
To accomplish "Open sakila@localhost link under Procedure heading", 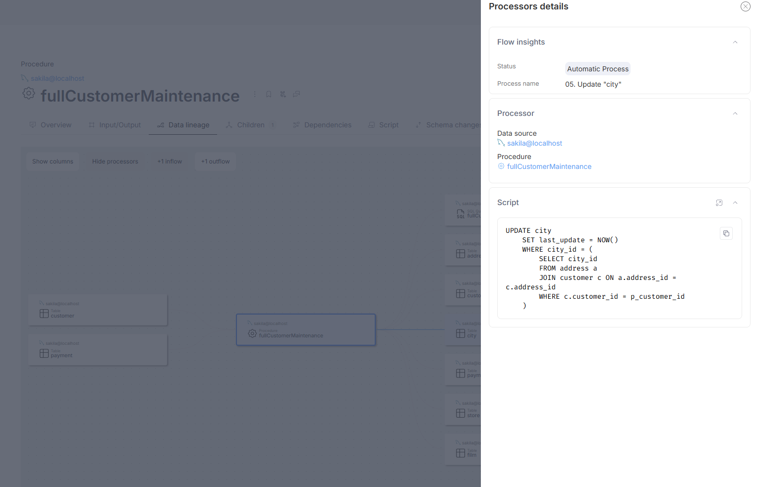I will click(x=58, y=78).
